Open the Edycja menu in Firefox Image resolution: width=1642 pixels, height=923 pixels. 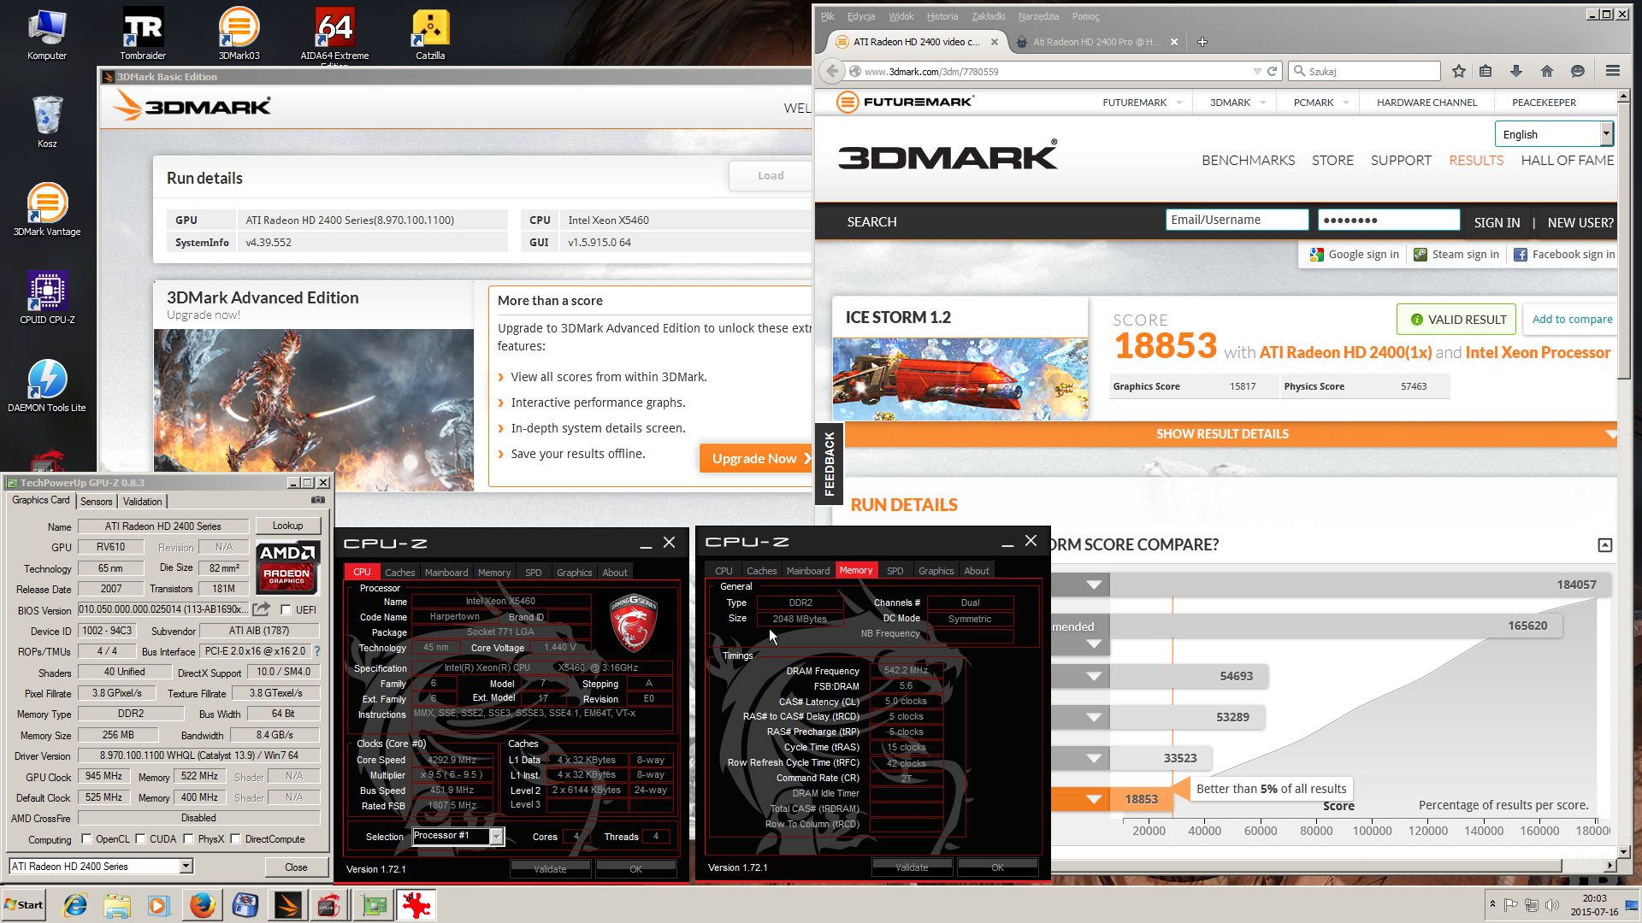click(860, 16)
